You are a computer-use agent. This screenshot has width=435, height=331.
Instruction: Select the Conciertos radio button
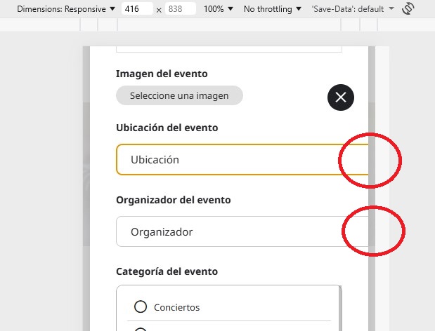coord(141,307)
